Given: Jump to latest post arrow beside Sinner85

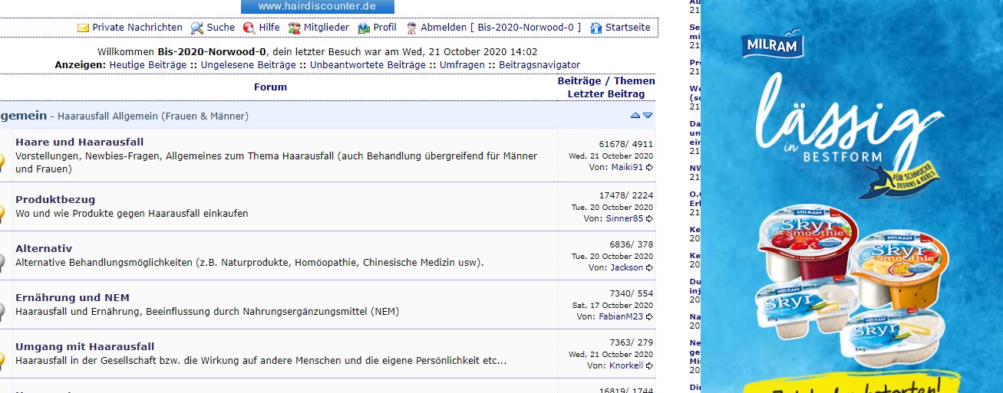Looking at the screenshot, I should [x=649, y=218].
